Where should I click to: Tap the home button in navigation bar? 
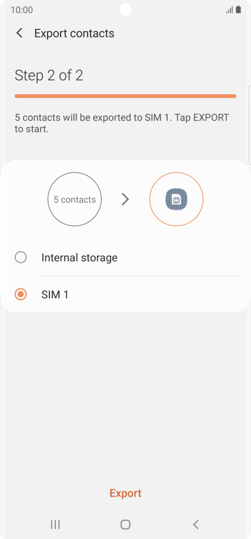pyautogui.click(x=125, y=524)
